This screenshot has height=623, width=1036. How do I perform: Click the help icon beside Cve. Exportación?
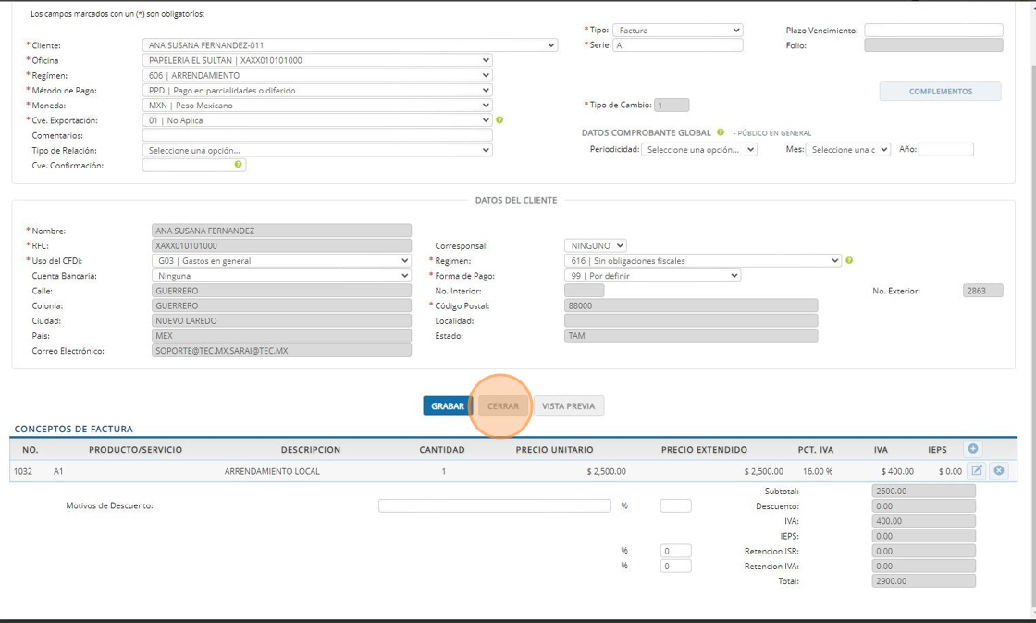click(x=499, y=119)
